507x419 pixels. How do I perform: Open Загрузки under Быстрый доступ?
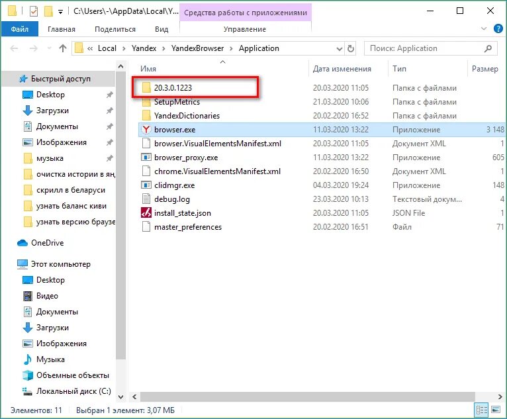[x=52, y=111]
